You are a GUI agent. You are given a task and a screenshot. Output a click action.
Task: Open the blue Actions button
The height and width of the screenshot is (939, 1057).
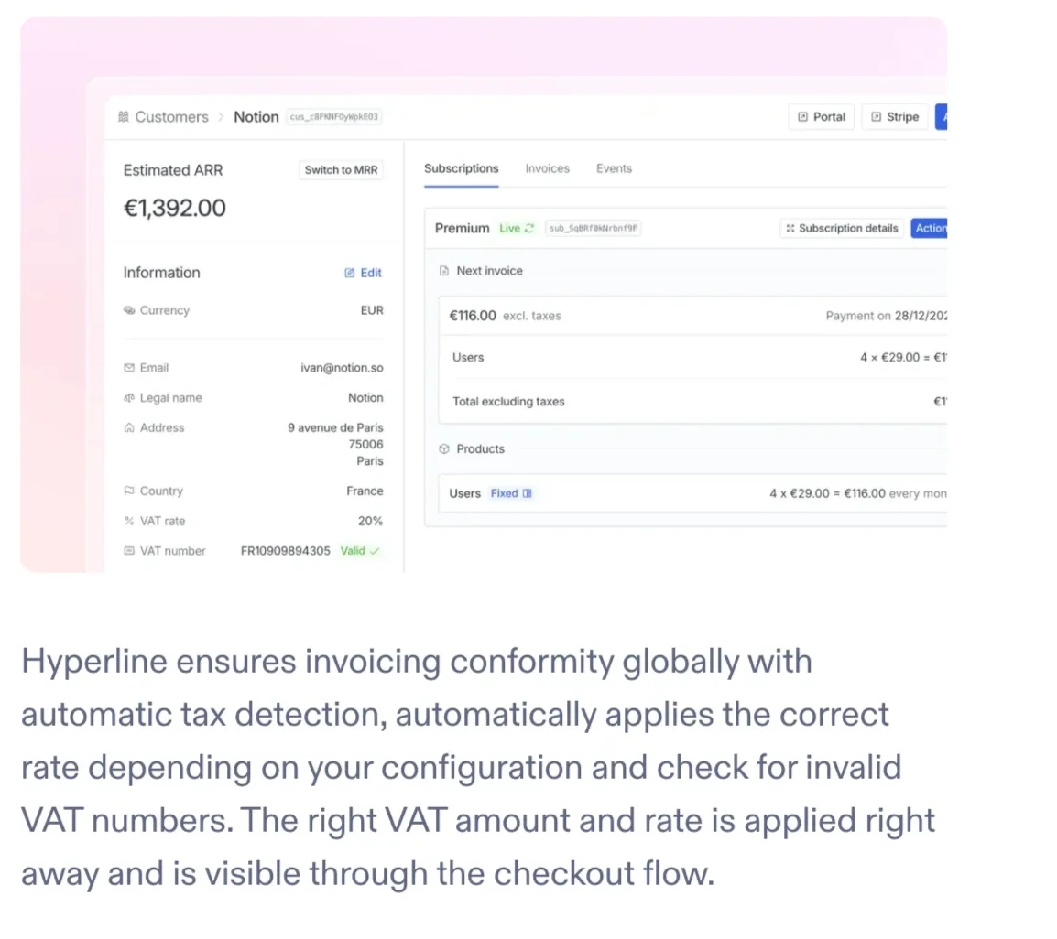(929, 229)
